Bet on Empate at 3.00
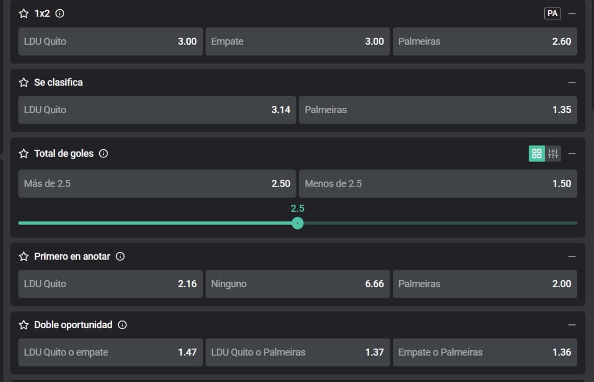This screenshot has height=382, width=594. coord(297,41)
